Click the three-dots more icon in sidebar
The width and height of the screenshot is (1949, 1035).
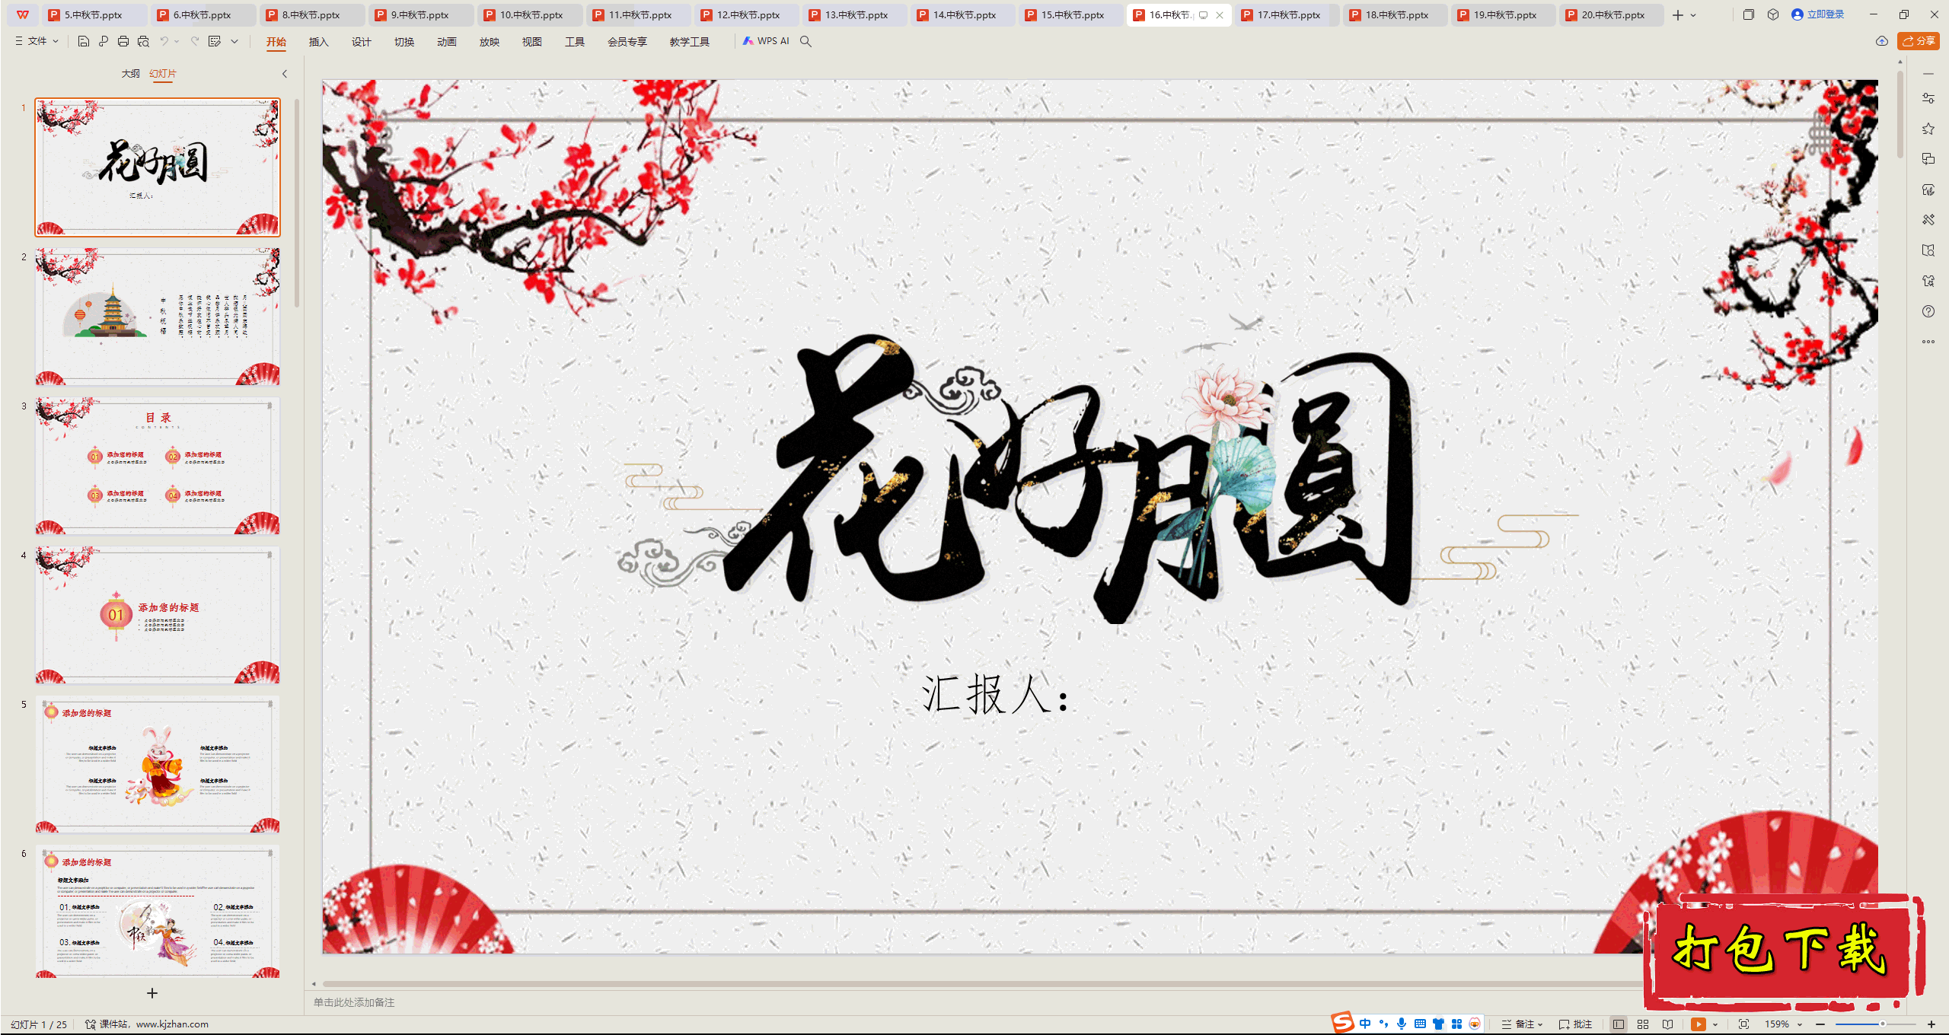(x=1928, y=342)
